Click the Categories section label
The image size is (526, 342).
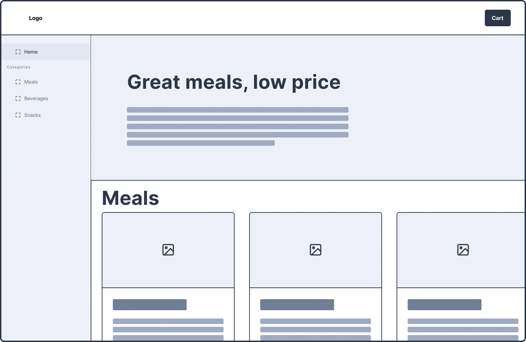19,67
